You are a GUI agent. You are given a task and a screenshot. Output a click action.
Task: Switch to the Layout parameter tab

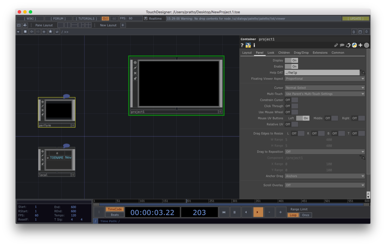click(x=247, y=53)
